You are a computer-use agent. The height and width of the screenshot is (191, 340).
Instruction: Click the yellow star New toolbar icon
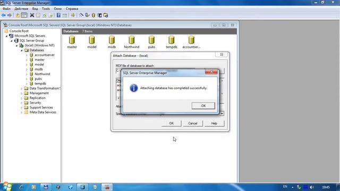pos(73,15)
